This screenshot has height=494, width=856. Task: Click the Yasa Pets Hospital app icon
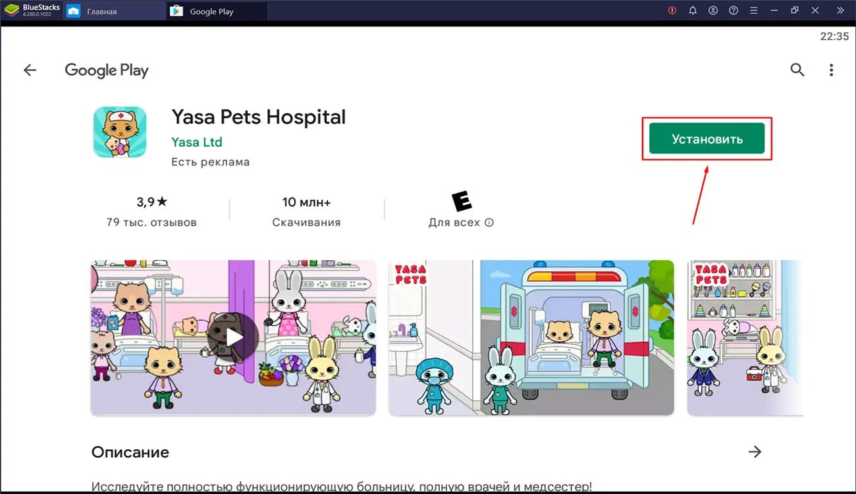point(120,132)
